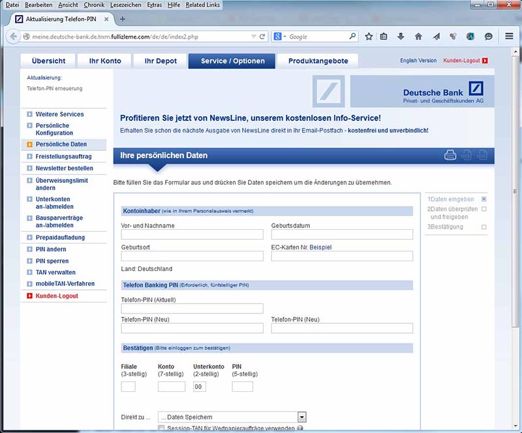The image size is (522, 433).
Task: Open Unterkonten an-/abmelden link
Action: 54,202
